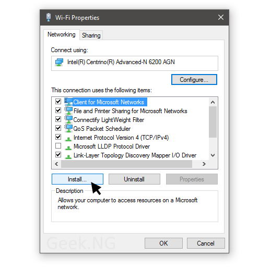The image size is (271, 269).
Task: Uncheck File and Printer Sharing checkbox
Action: (x=58, y=110)
